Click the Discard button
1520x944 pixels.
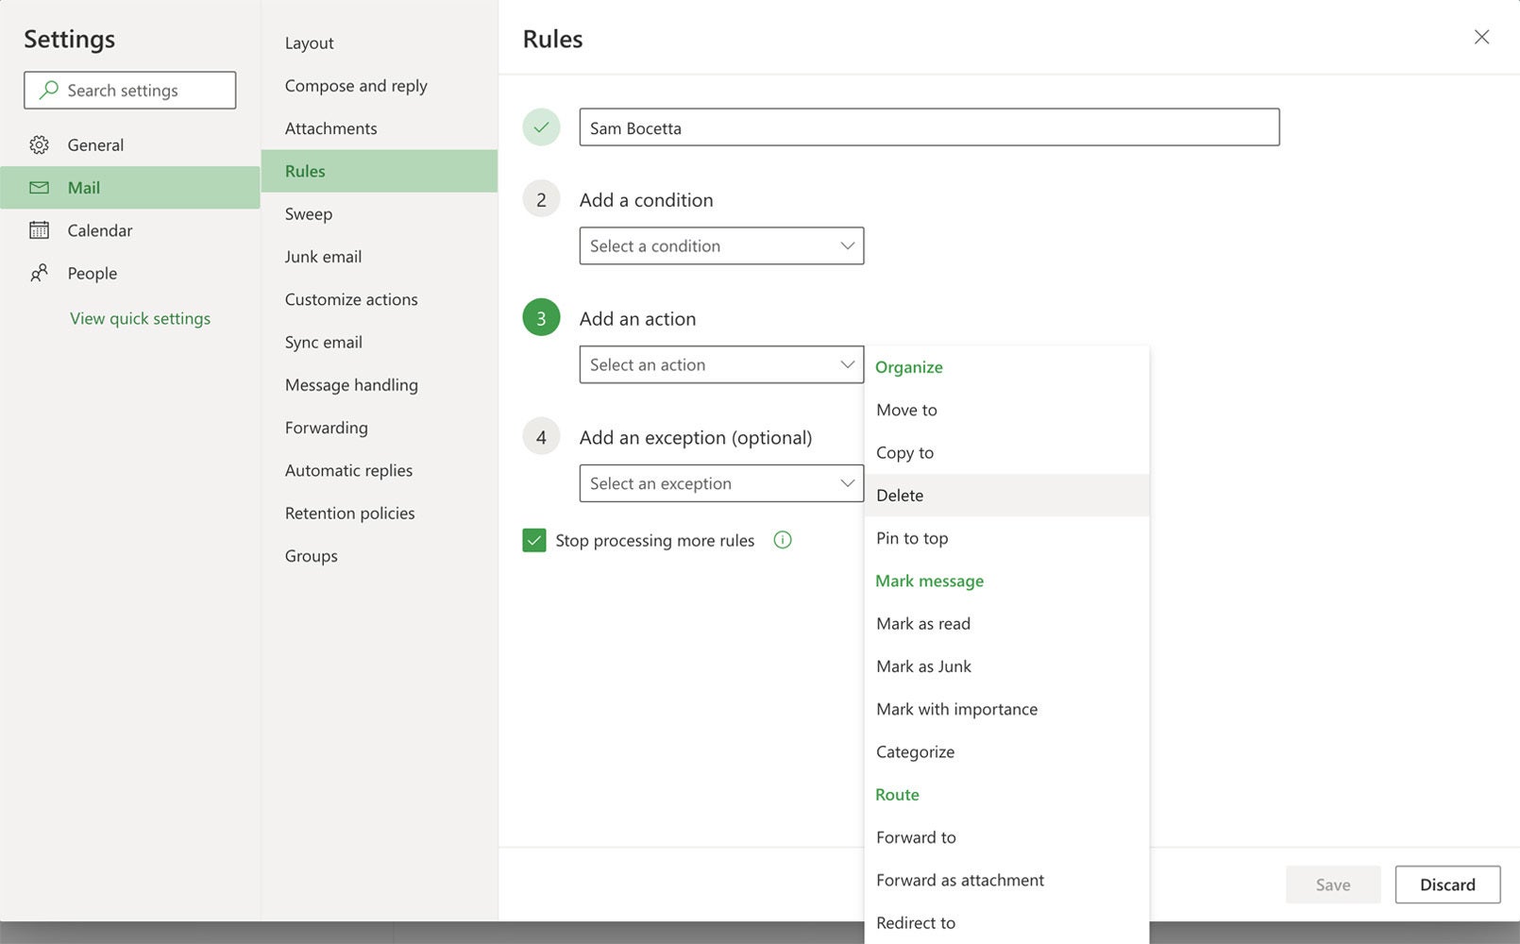pos(1447,885)
